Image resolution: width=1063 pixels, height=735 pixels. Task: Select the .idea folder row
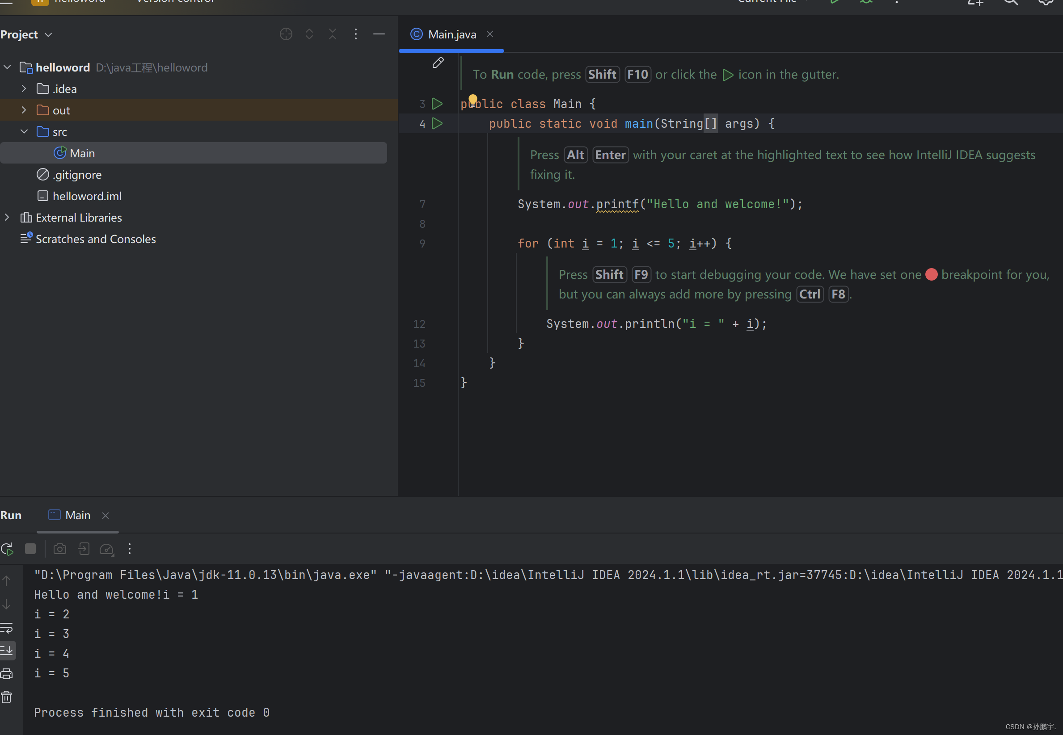pos(198,88)
